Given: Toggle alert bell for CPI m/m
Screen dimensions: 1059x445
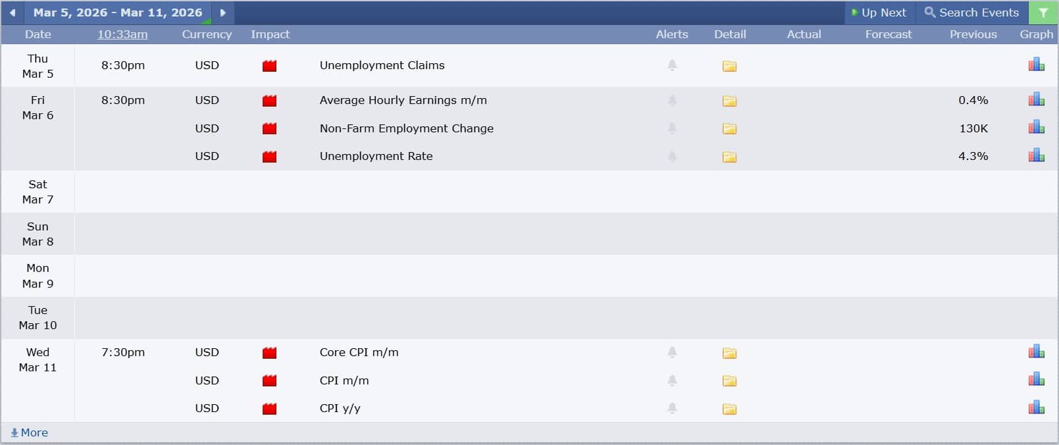Looking at the screenshot, I should [672, 380].
